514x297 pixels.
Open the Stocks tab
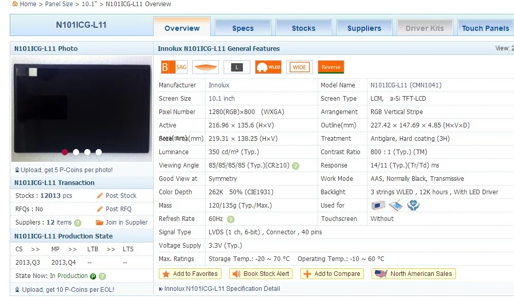click(x=304, y=28)
